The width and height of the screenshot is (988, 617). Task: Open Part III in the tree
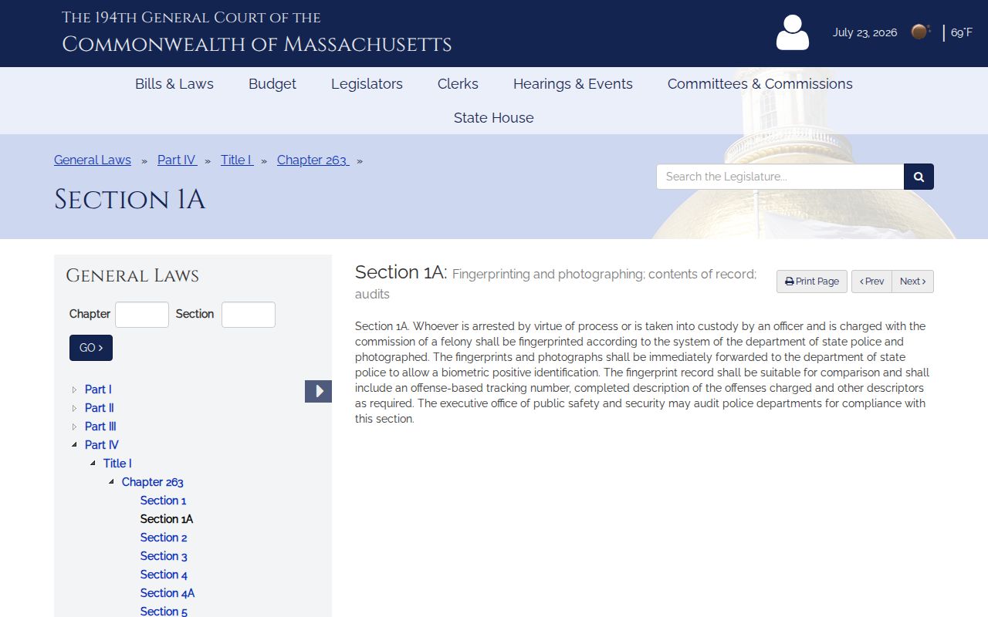coord(100,427)
